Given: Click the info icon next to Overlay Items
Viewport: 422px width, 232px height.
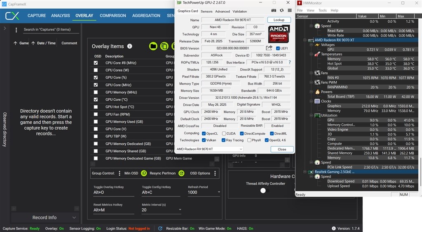Looking at the screenshot, I should pos(130,46).
